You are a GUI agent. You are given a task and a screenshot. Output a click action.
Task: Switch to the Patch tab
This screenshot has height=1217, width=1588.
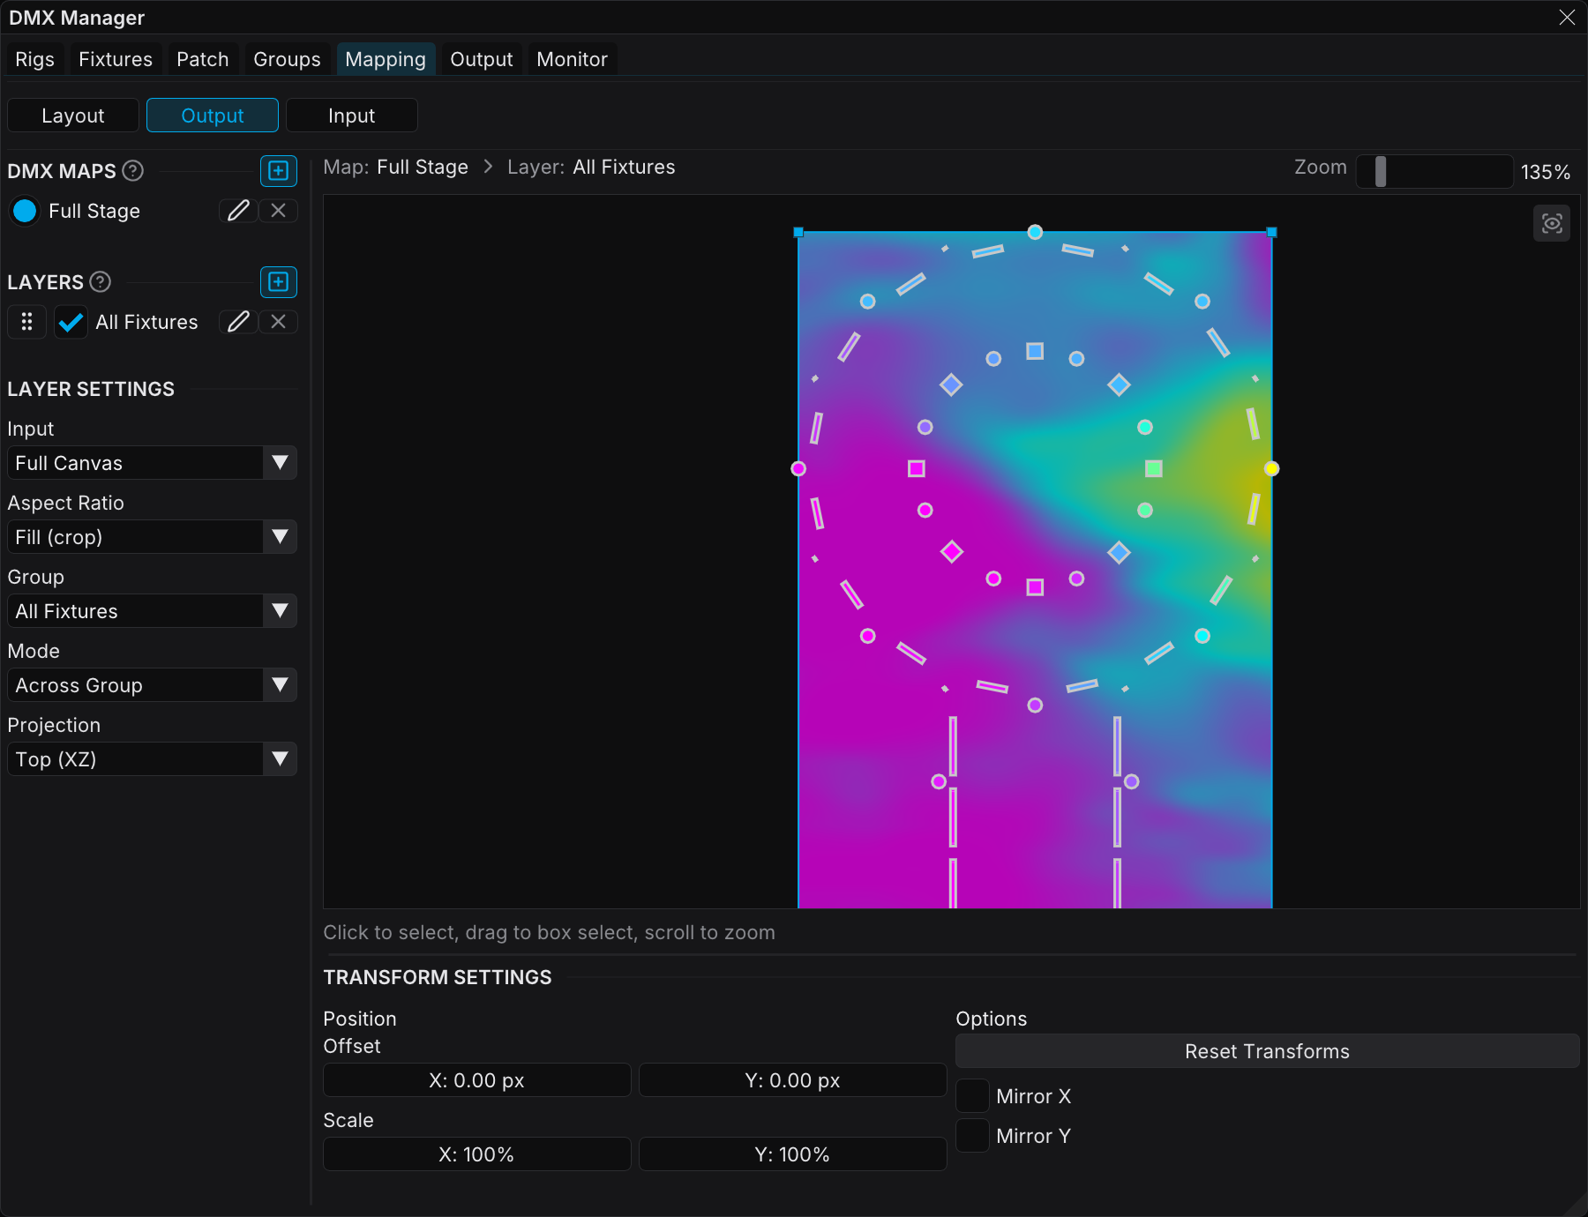(x=203, y=59)
